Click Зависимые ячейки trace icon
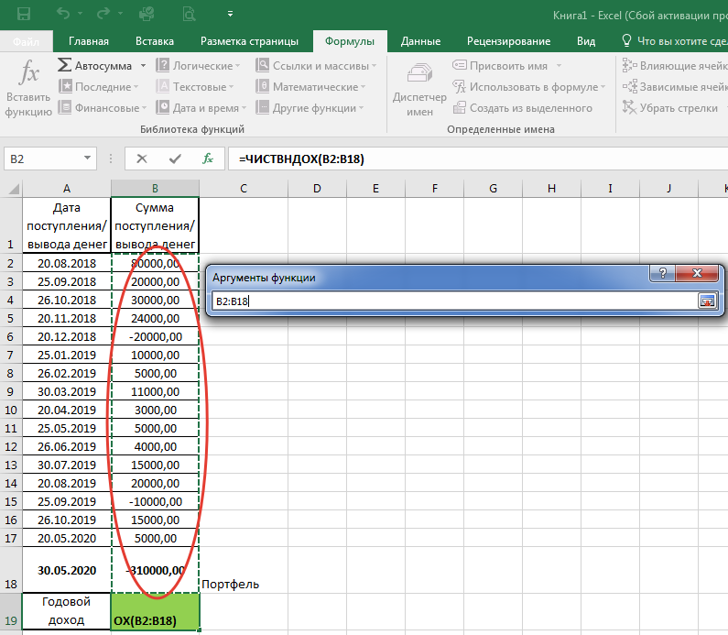 click(x=630, y=86)
